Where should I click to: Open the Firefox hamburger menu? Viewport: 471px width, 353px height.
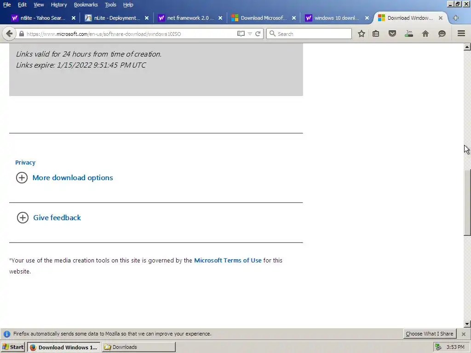point(461,33)
